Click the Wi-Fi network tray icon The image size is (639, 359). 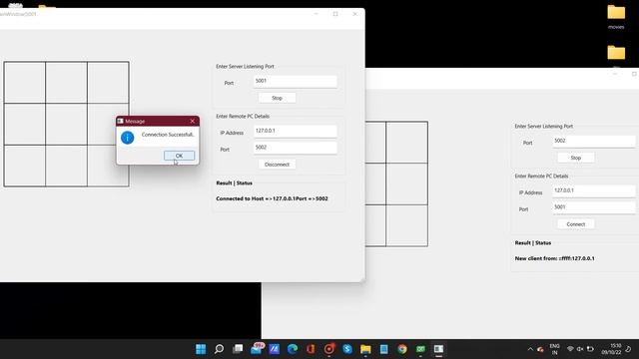[570, 349]
